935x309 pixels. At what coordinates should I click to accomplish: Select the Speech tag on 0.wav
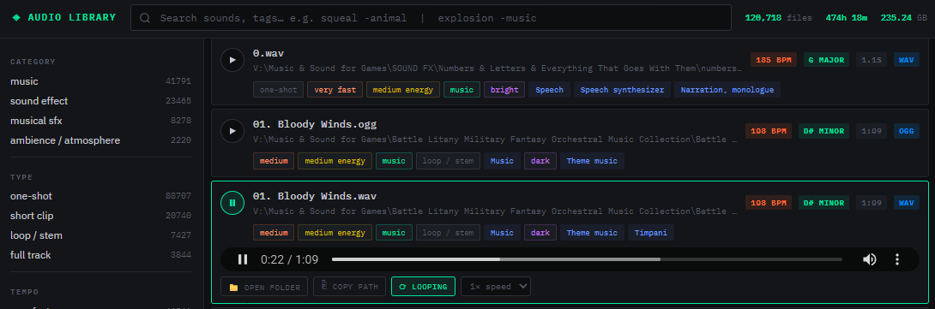click(x=549, y=90)
